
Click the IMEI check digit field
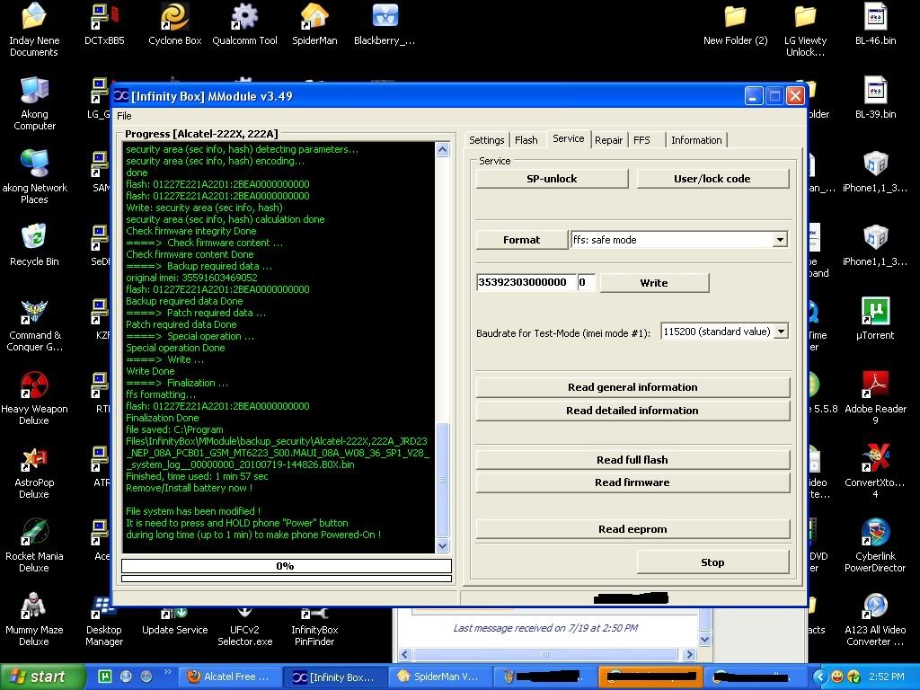pos(586,282)
